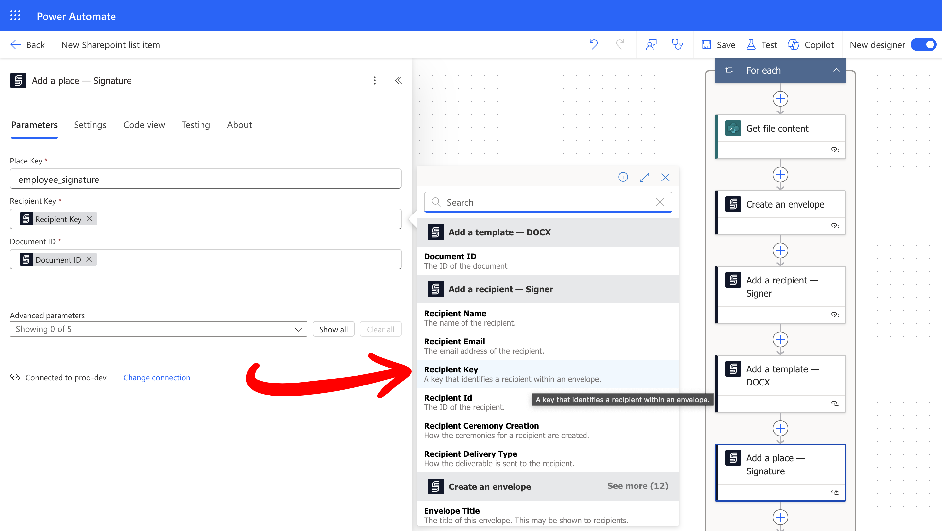
Task: Collapse the For each loop
Action: tap(836, 70)
